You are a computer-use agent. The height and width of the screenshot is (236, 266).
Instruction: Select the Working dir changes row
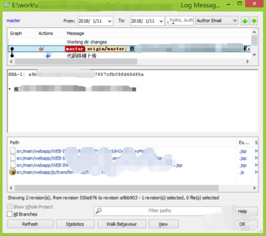(129, 42)
